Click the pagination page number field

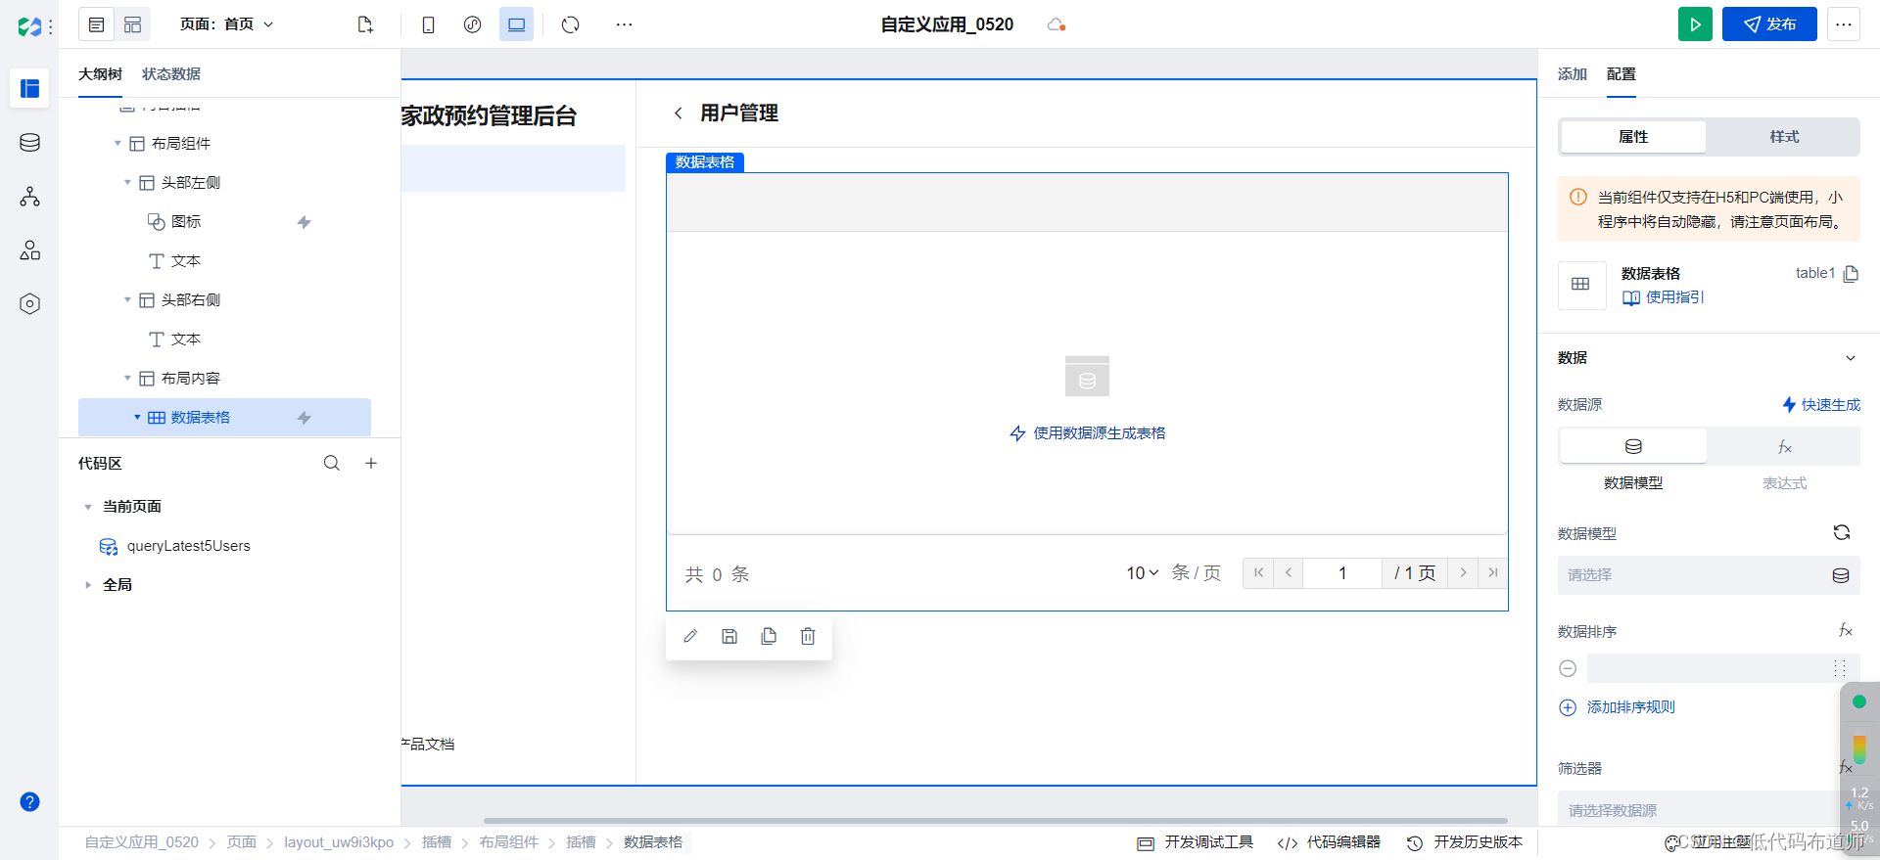click(x=1342, y=573)
